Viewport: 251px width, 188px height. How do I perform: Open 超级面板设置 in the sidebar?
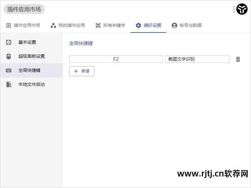click(32, 57)
